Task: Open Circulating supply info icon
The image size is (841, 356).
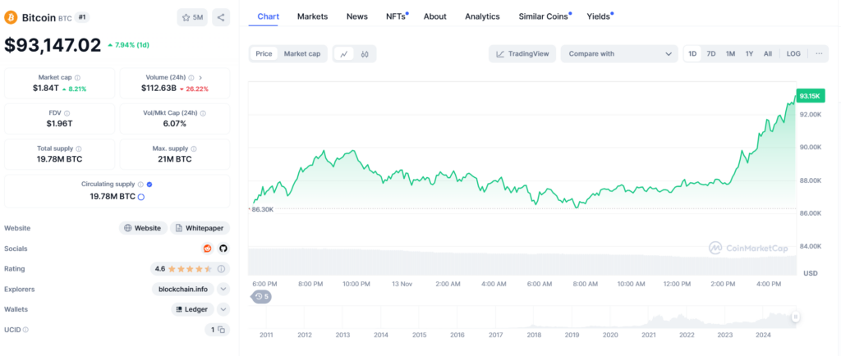Action: point(140,185)
